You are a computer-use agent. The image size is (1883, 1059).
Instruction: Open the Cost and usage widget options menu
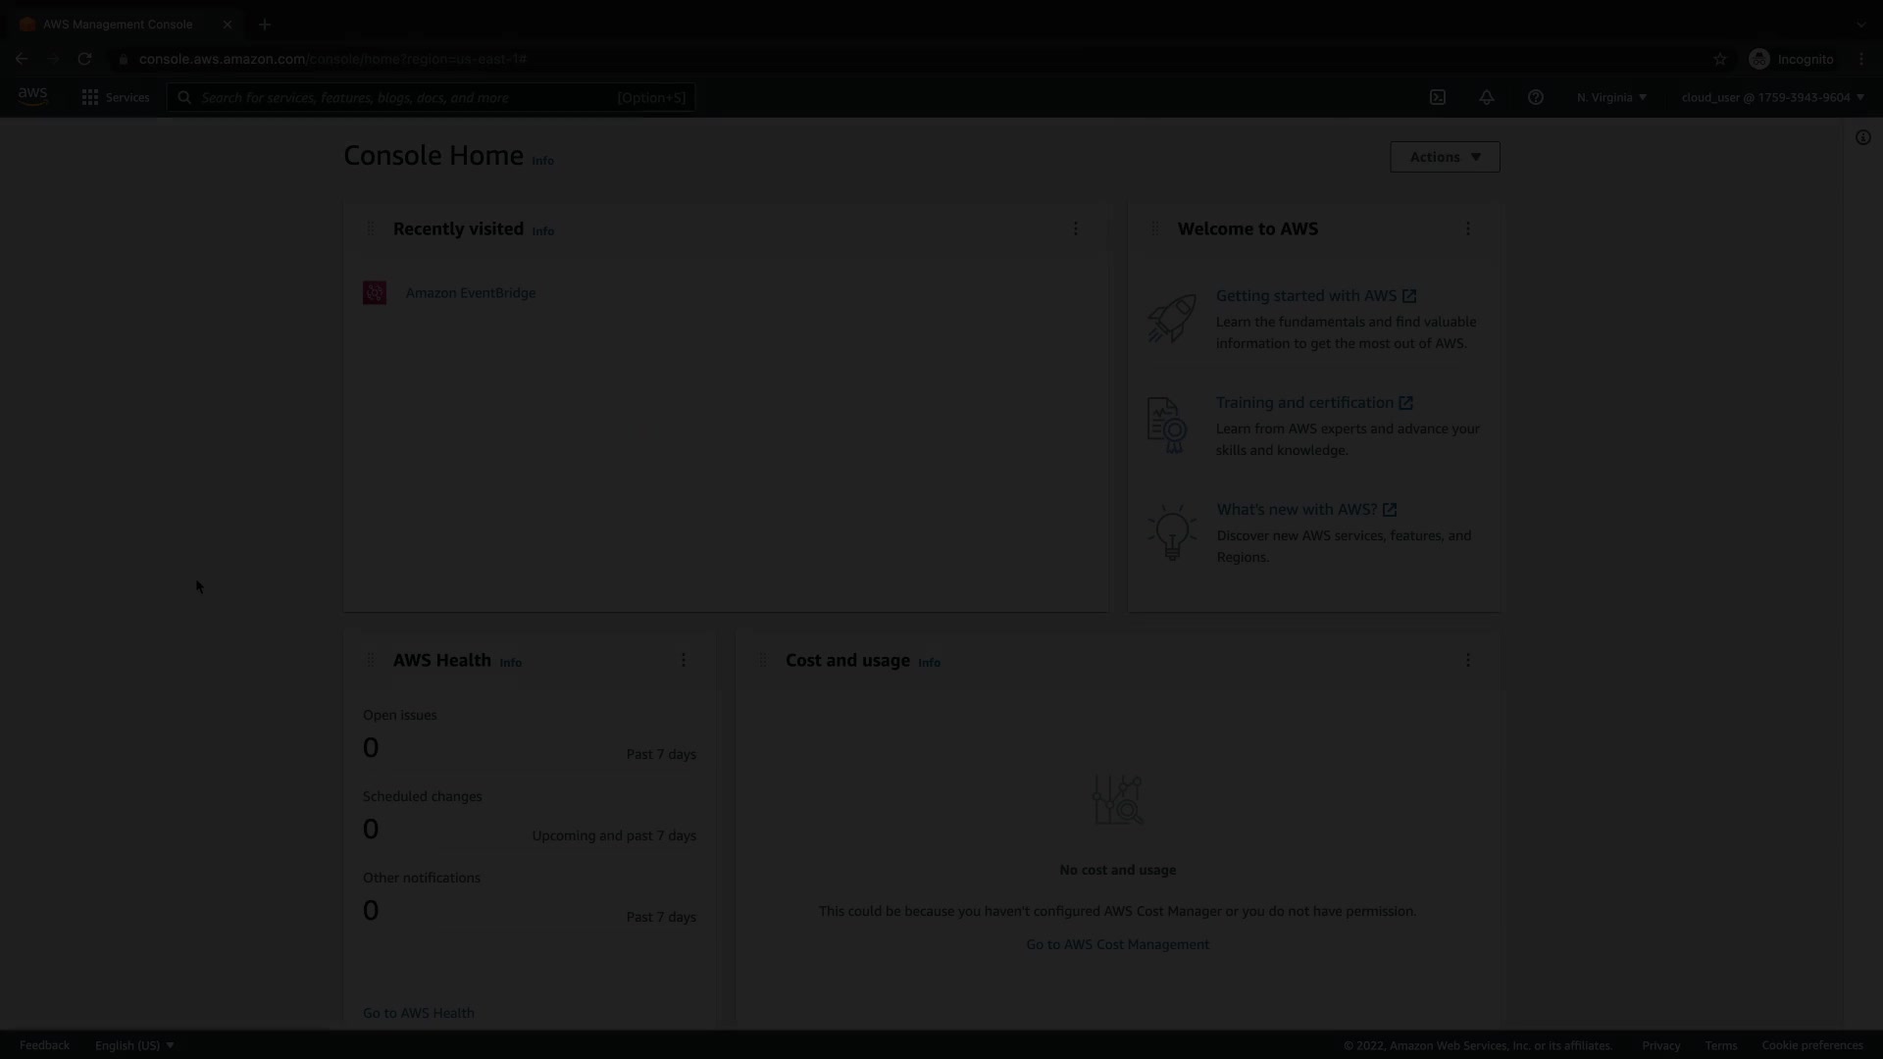coord(1468,660)
